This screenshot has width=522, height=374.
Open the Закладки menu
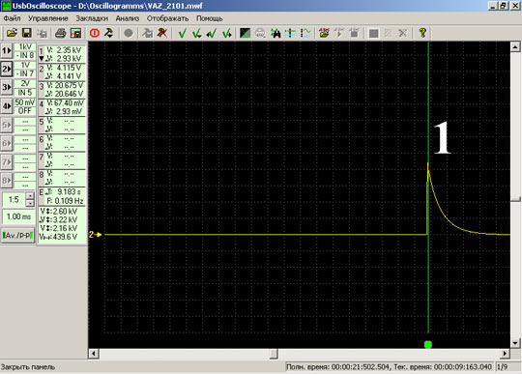(92, 18)
